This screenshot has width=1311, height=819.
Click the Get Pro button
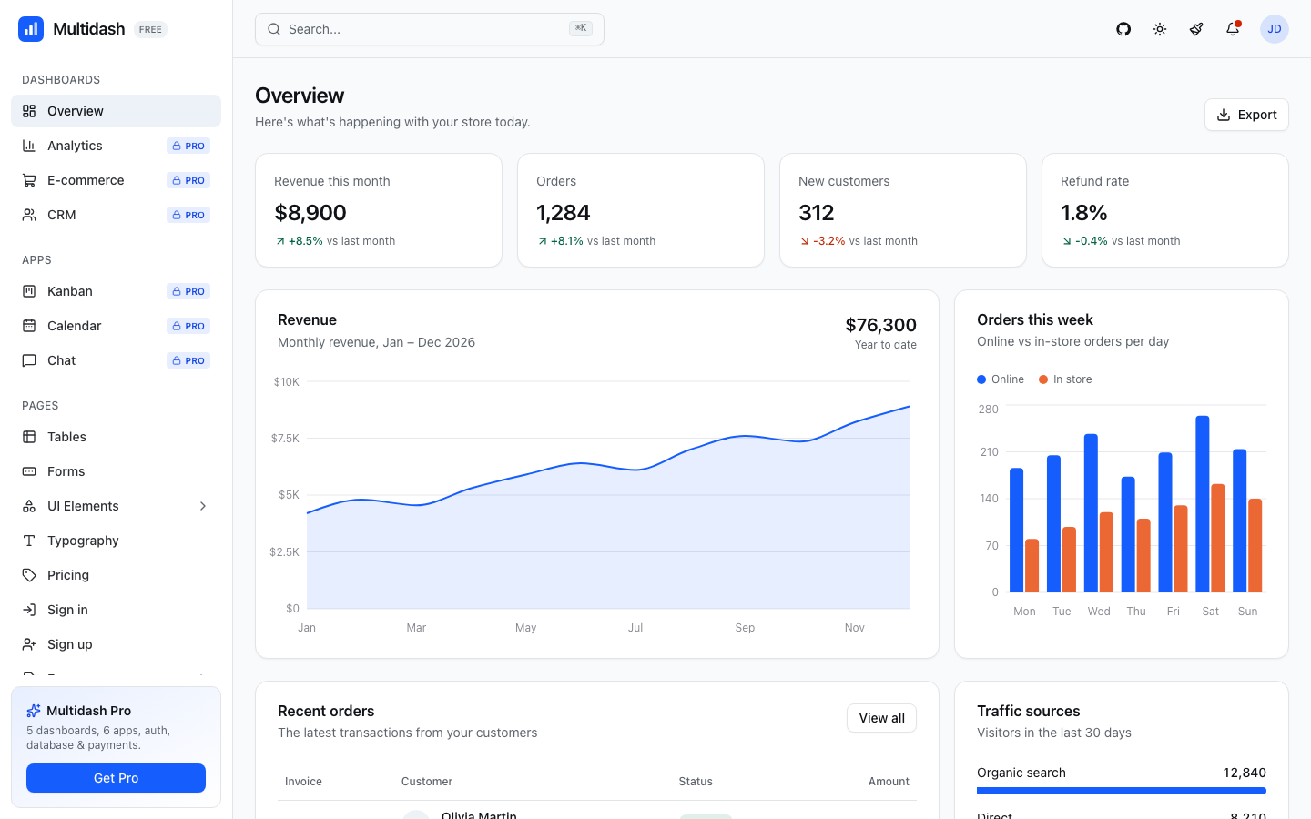pos(116,778)
